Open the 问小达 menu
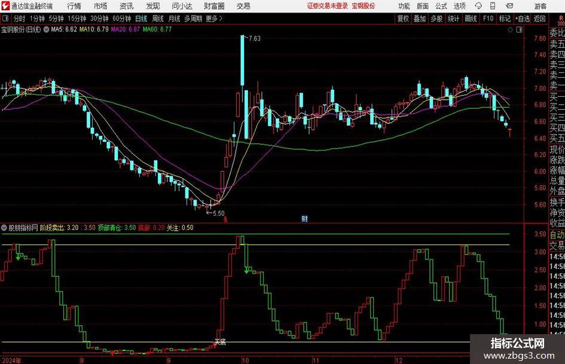565x364 pixels. pyautogui.click(x=182, y=6)
